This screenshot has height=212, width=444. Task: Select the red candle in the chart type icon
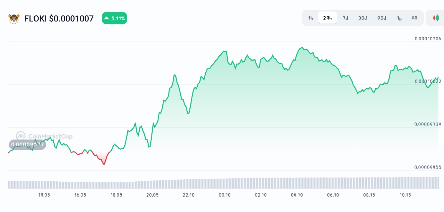434,18
